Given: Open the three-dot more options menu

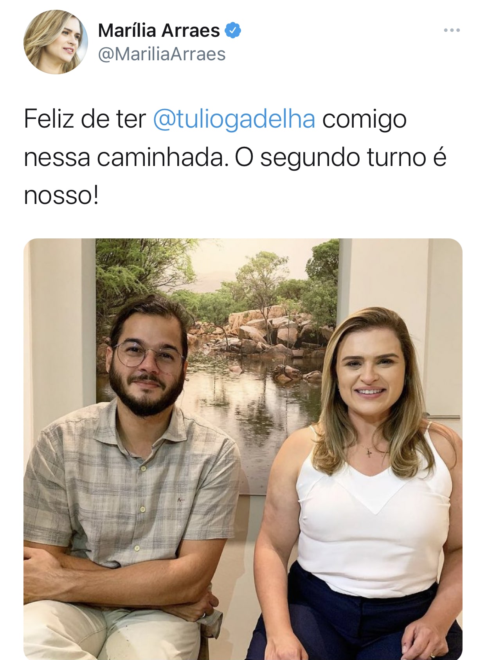Looking at the screenshot, I should (452, 30).
